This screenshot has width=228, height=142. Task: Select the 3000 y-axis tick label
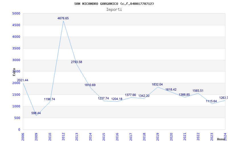(x=16, y=60)
